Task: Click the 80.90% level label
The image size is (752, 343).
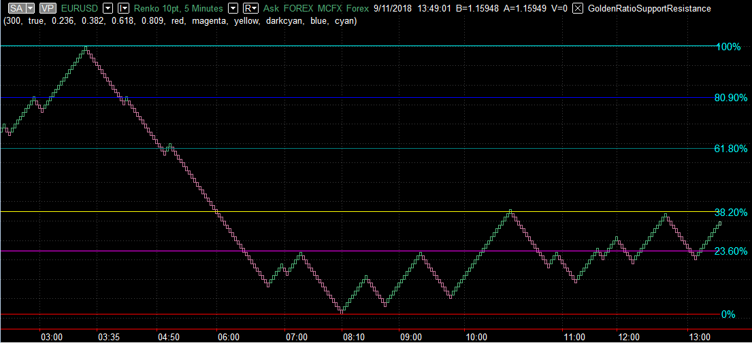Action: tap(731, 98)
